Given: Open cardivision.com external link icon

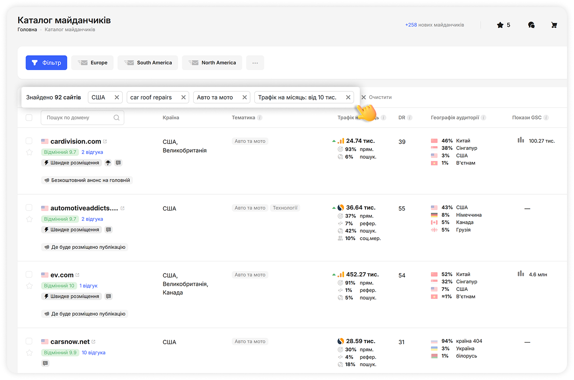Looking at the screenshot, I should 105,141.
